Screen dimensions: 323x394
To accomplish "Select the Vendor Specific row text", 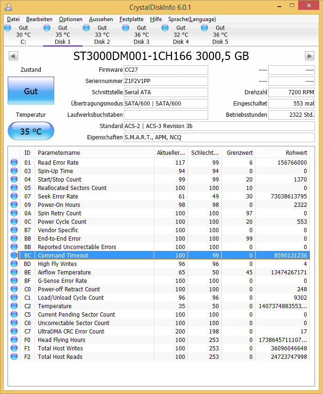I will coord(58,230).
